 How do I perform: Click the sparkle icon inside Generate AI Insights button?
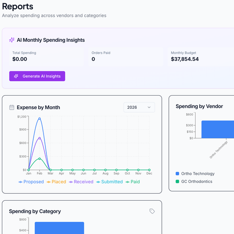16,76
